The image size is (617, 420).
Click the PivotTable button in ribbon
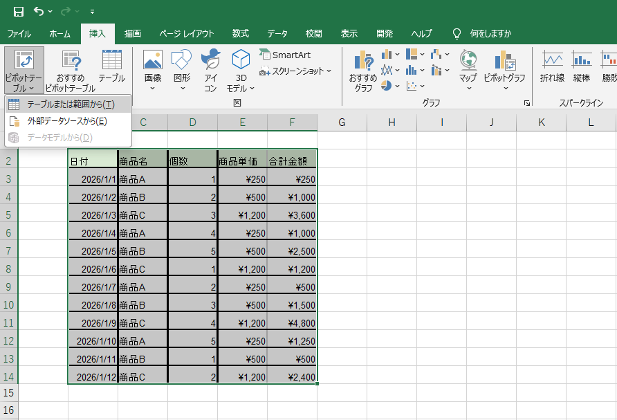[x=24, y=66]
